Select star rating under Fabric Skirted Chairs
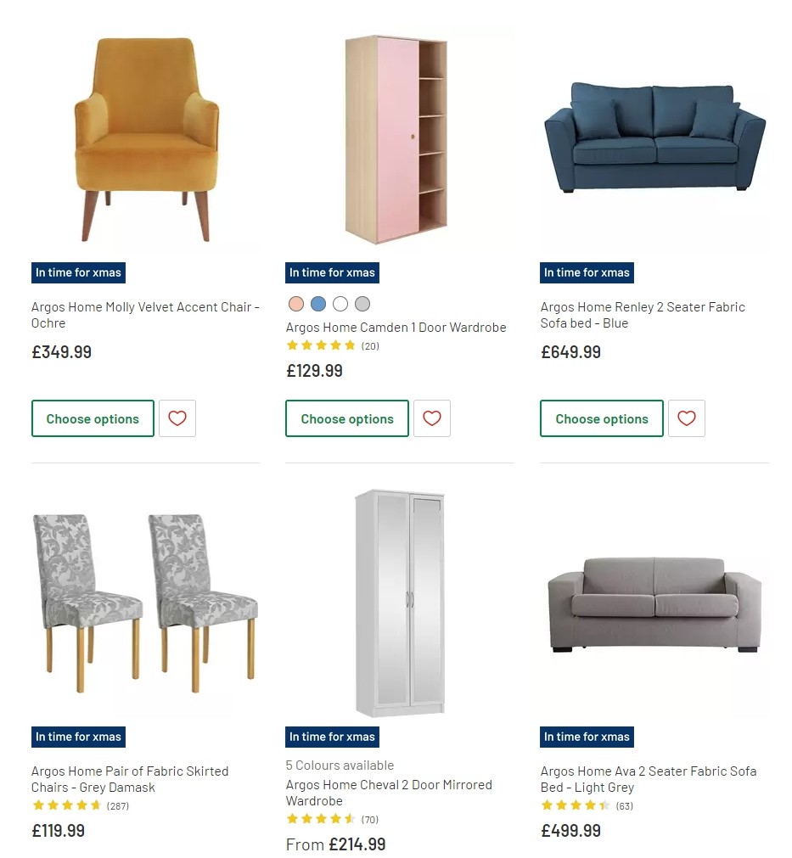792x858 pixels. (67, 806)
